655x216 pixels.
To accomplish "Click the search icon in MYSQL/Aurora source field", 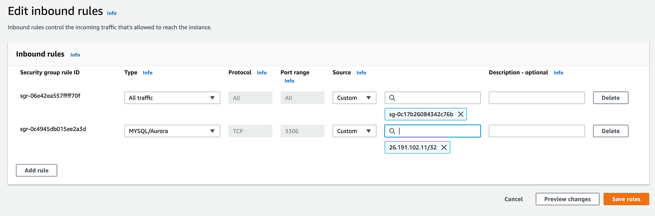I will point(392,131).
